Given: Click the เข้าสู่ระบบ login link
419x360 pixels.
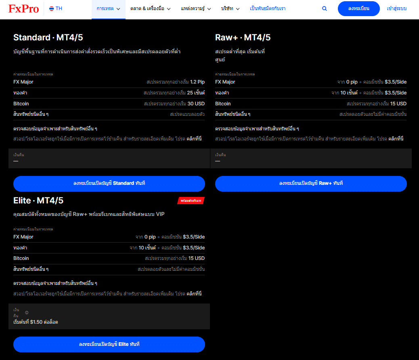Looking at the screenshot, I should [x=396, y=8].
